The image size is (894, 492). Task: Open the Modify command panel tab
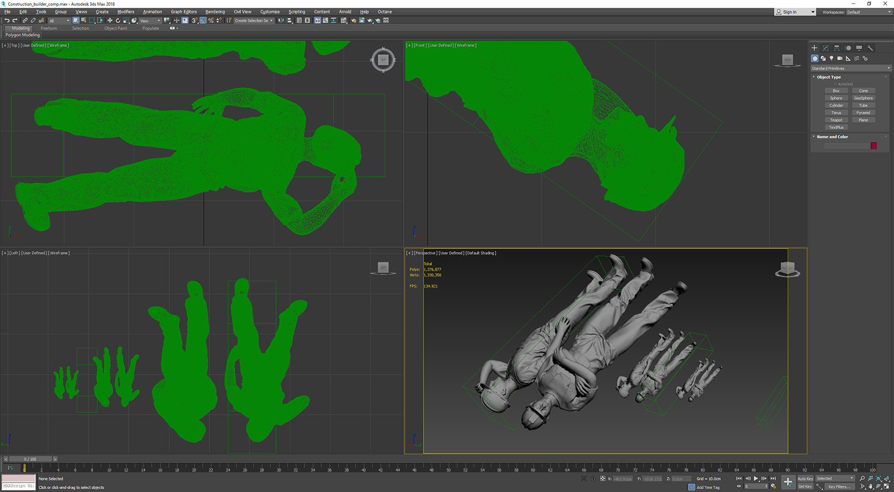(x=825, y=48)
